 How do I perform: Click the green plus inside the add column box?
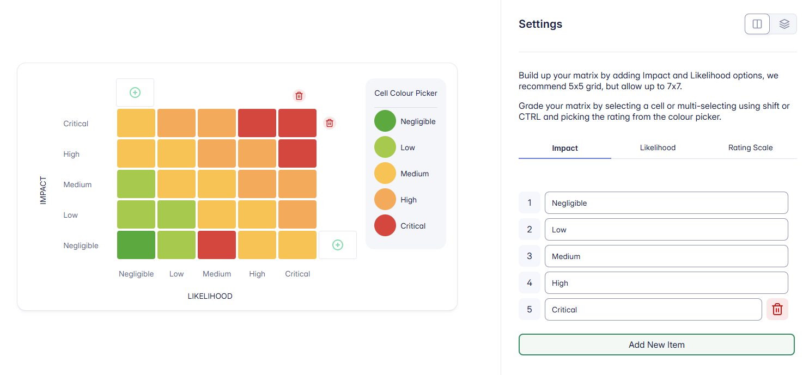pyautogui.click(x=337, y=245)
